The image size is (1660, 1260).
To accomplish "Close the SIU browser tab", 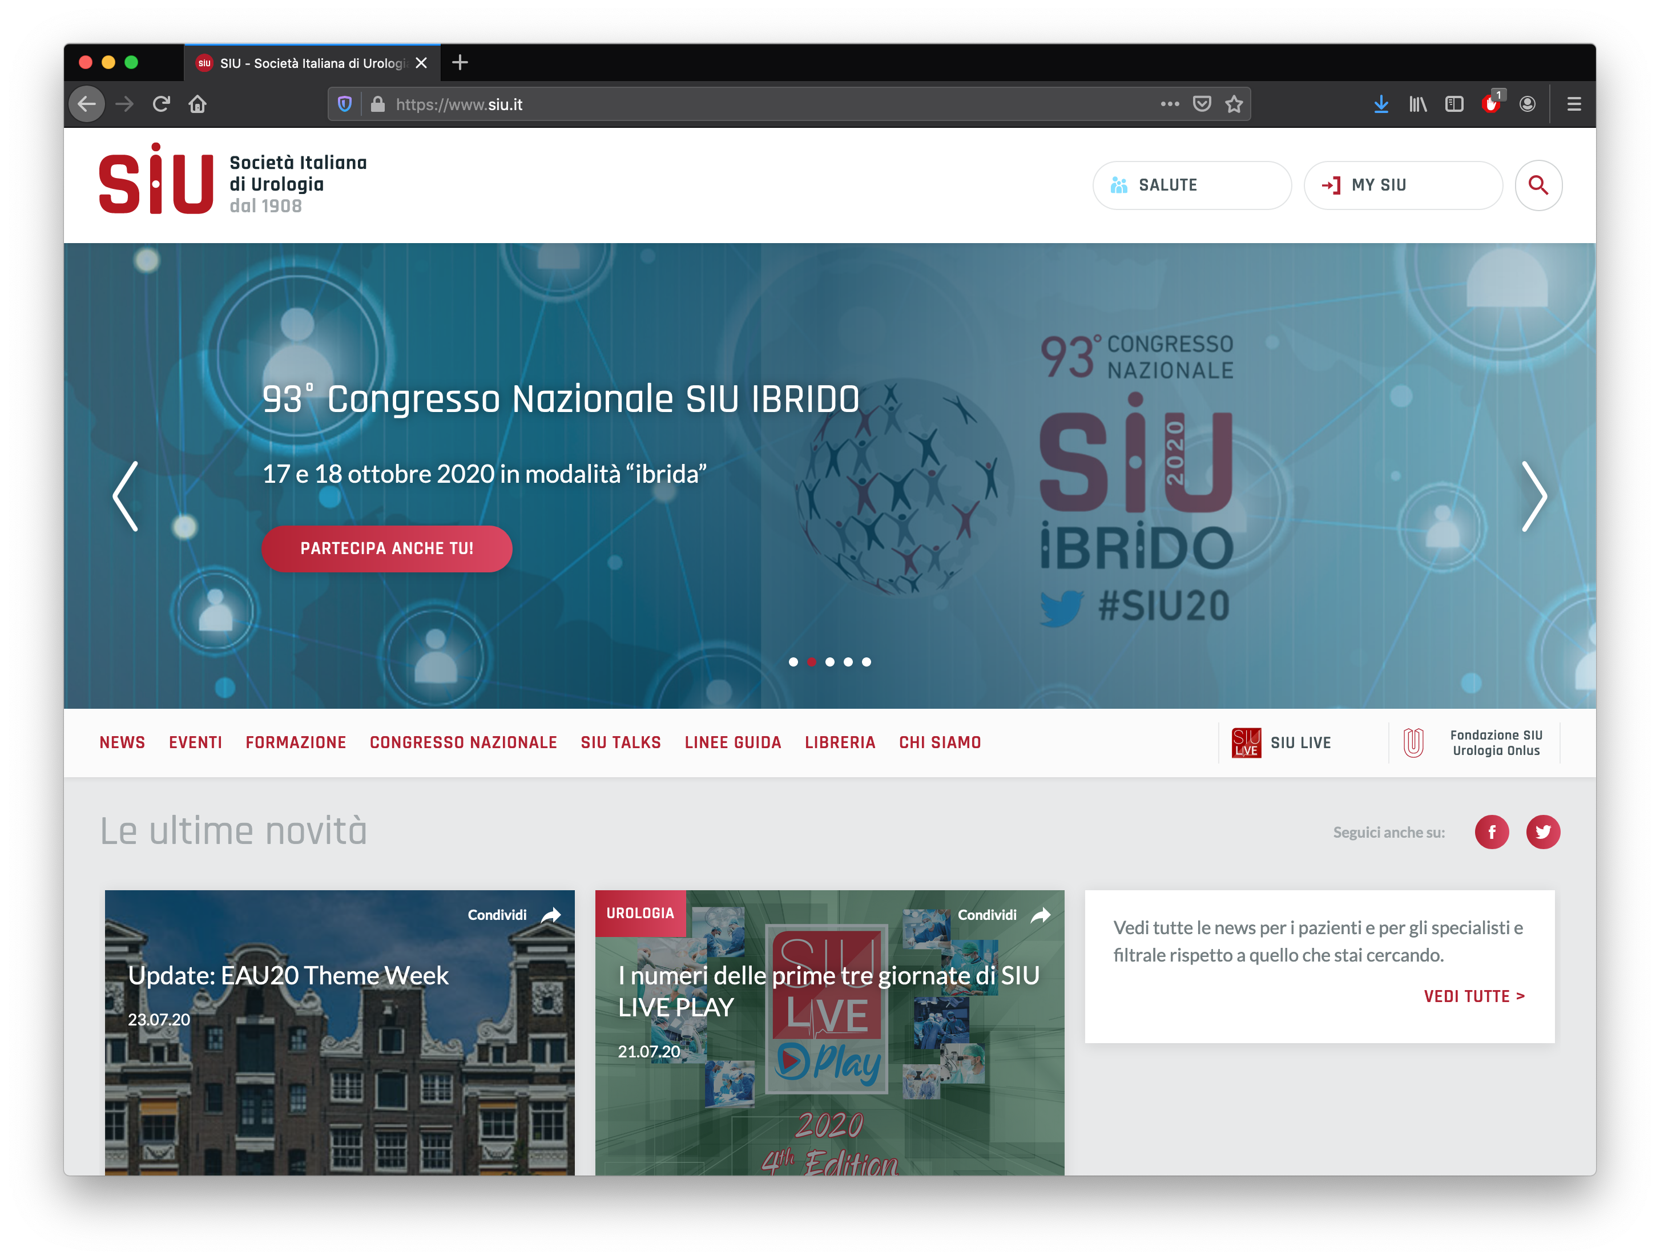I will tap(422, 63).
